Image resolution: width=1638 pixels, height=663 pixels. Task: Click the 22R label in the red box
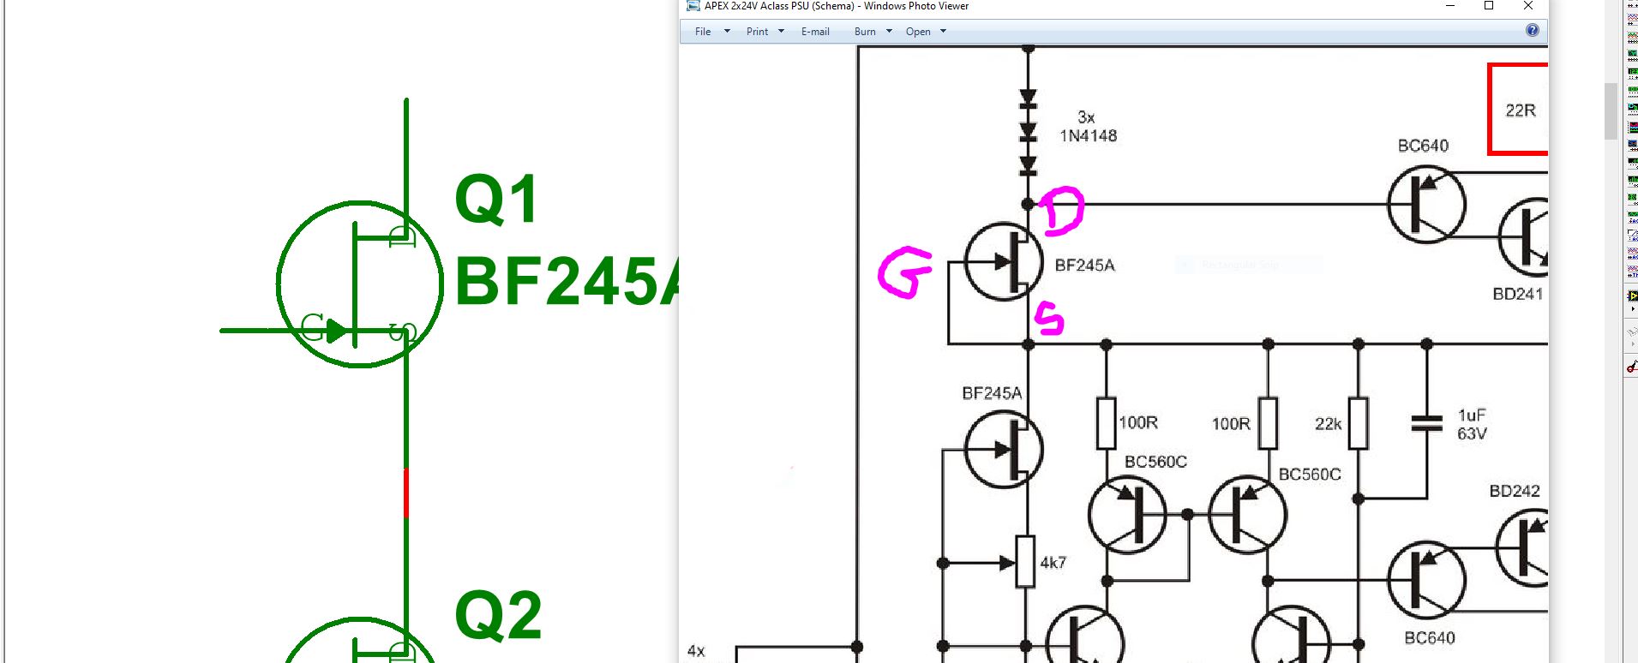(1521, 110)
